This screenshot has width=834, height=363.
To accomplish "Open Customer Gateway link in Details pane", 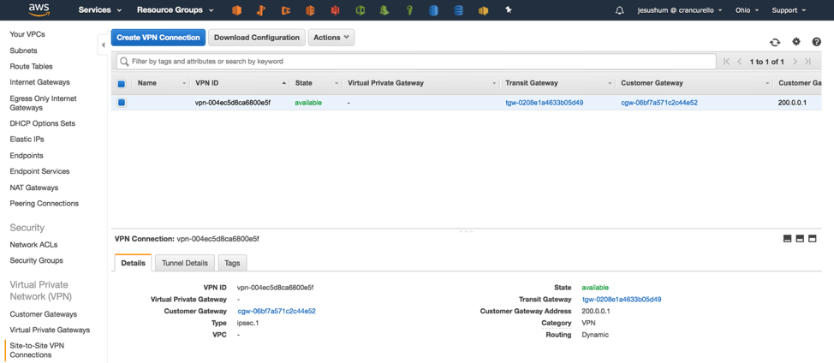I will click(277, 312).
